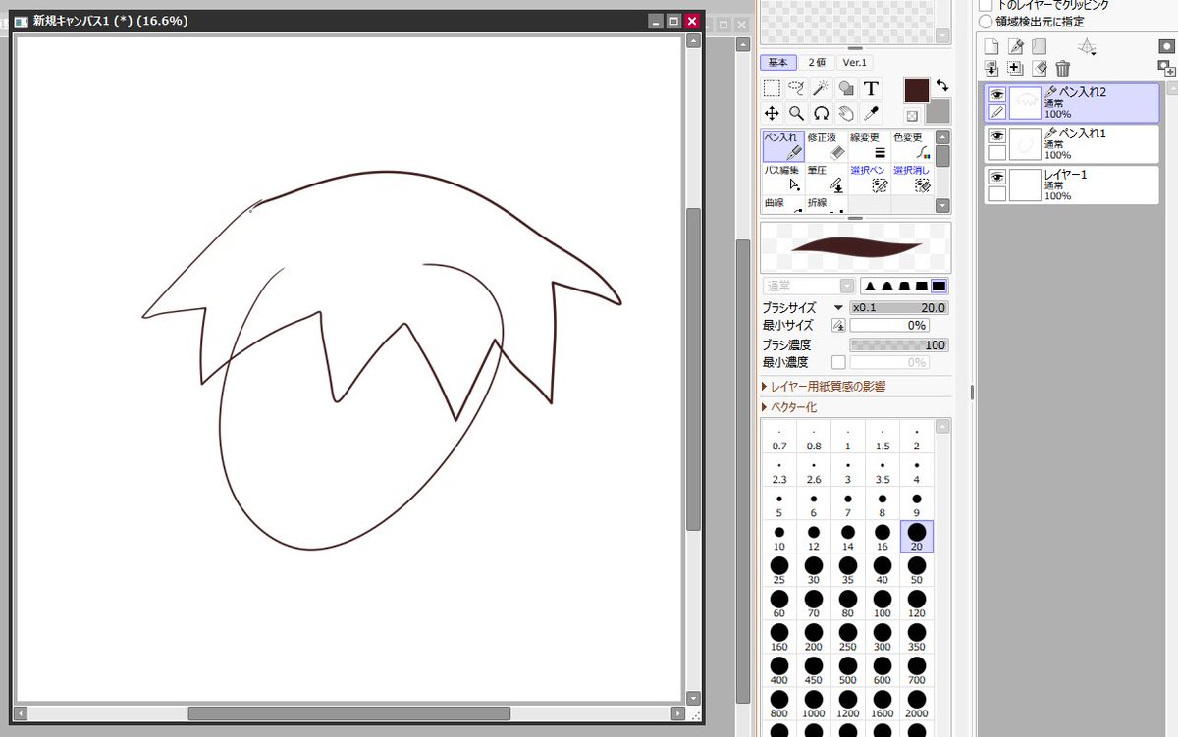Switch to the 基本 tool tab
Image resolution: width=1178 pixels, height=737 pixels.
click(776, 62)
